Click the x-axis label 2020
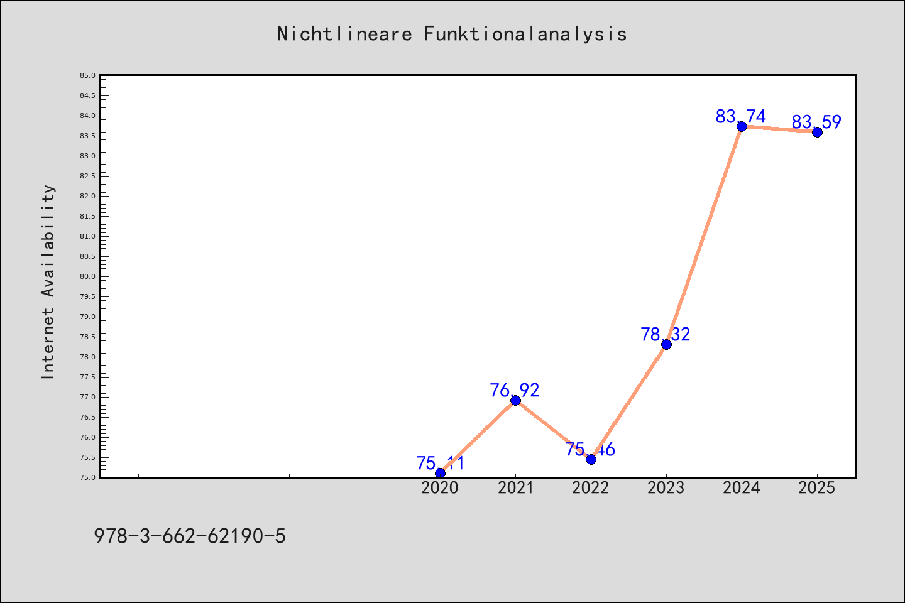 (440, 487)
